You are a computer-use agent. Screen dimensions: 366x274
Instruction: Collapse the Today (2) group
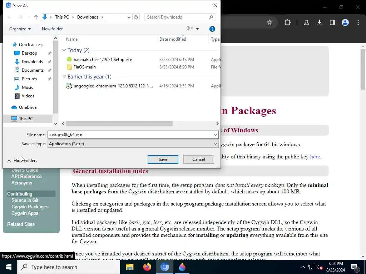64,50
